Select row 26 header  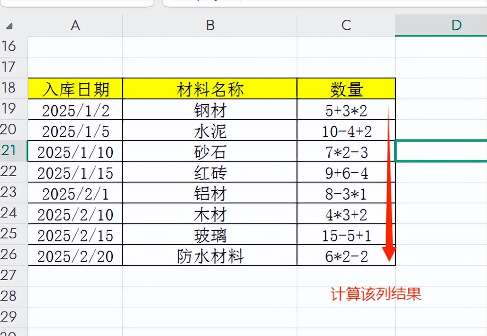point(14,255)
